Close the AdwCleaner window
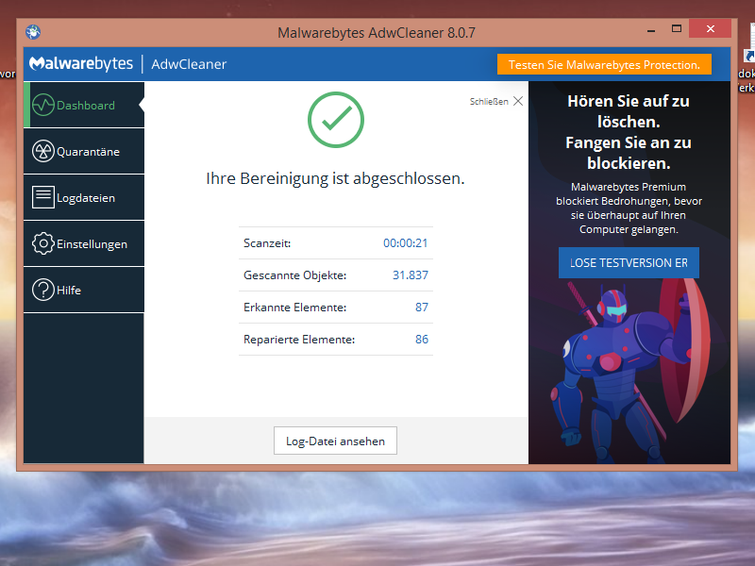Screen dimensions: 755x566 click(x=711, y=29)
